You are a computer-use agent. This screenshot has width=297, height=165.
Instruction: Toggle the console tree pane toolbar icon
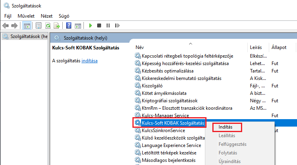(27, 25)
